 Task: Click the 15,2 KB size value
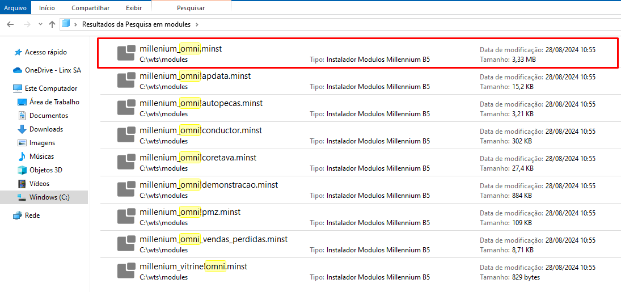point(522,87)
